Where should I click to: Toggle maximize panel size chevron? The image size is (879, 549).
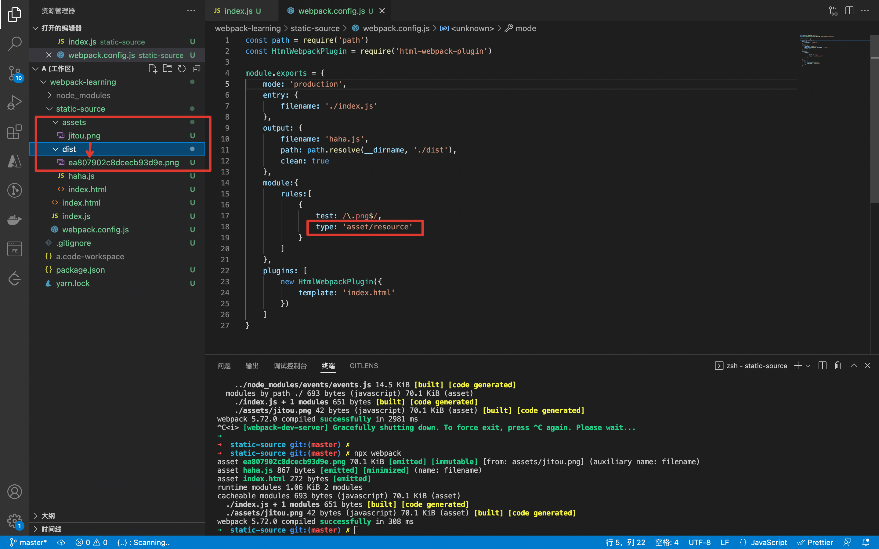854,366
